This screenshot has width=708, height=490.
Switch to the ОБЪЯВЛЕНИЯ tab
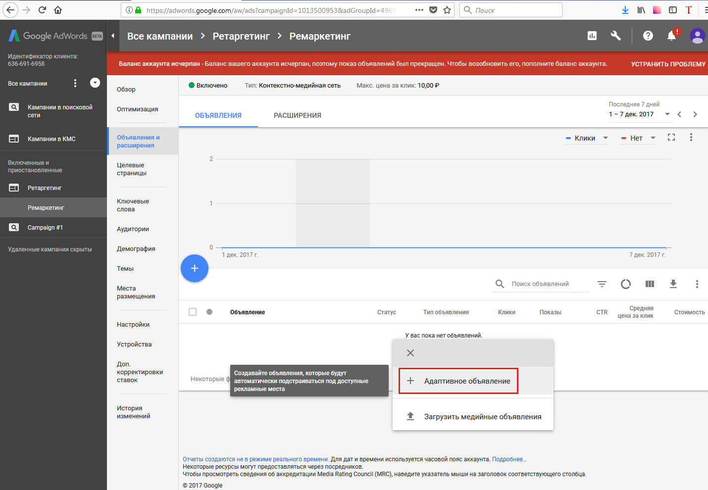218,115
